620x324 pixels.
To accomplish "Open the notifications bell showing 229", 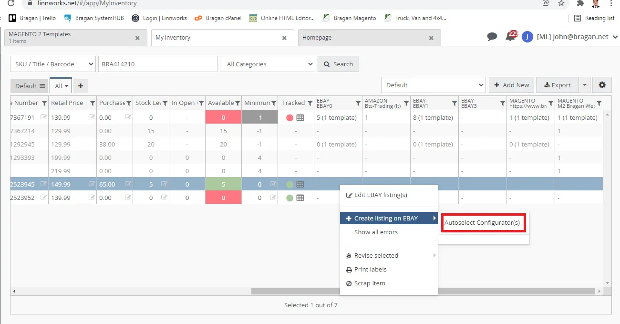I will [511, 36].
